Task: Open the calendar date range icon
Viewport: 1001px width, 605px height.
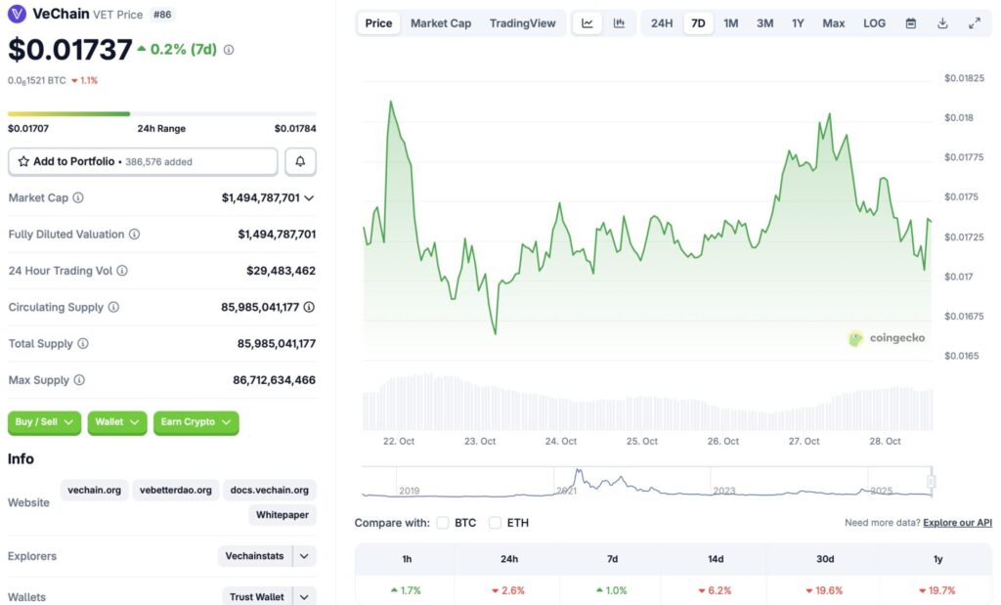Action: tap(911, 23)
